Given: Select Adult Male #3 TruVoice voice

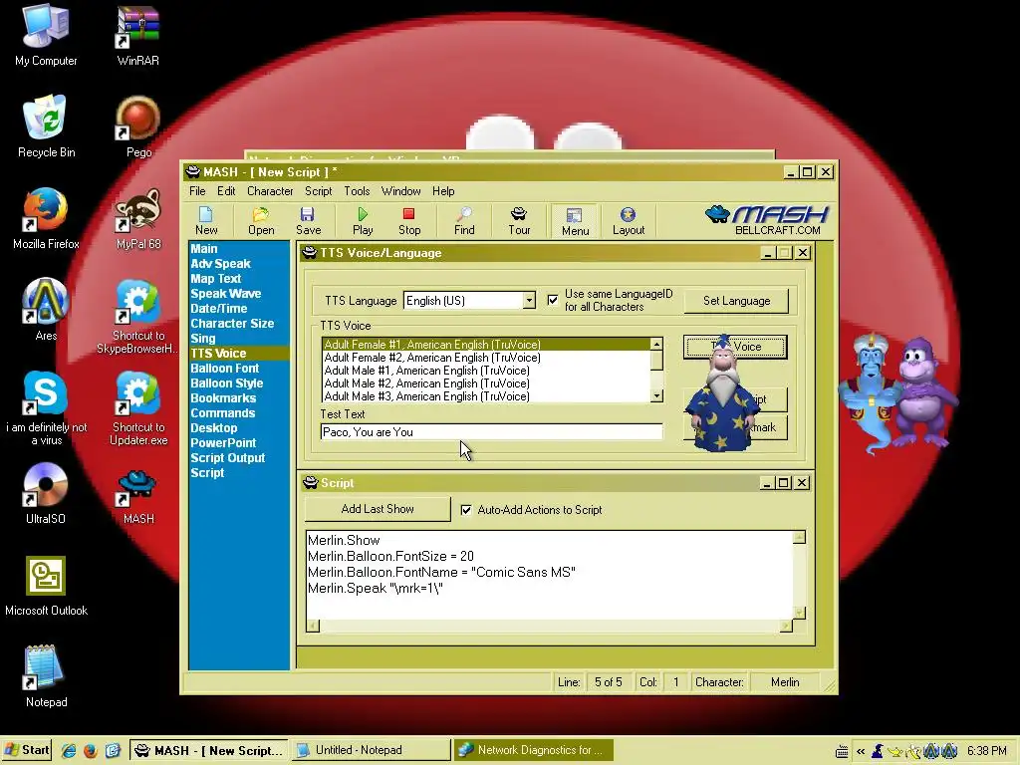Looking at the screenshot, I should pyautogui.click(x=486, y=396).
